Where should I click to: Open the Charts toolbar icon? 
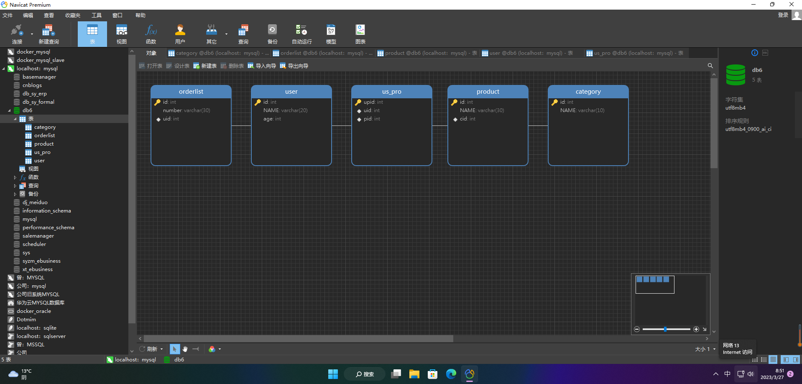click(x=360, y=34)
